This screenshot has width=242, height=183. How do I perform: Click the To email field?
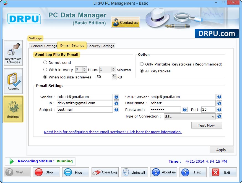(x=85, y=103)
